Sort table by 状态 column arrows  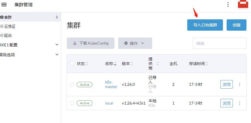point(87,64)
